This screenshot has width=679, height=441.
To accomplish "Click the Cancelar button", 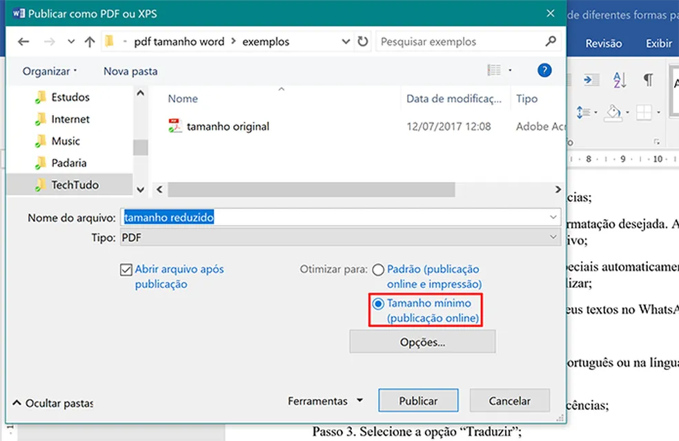I will 509,401.
